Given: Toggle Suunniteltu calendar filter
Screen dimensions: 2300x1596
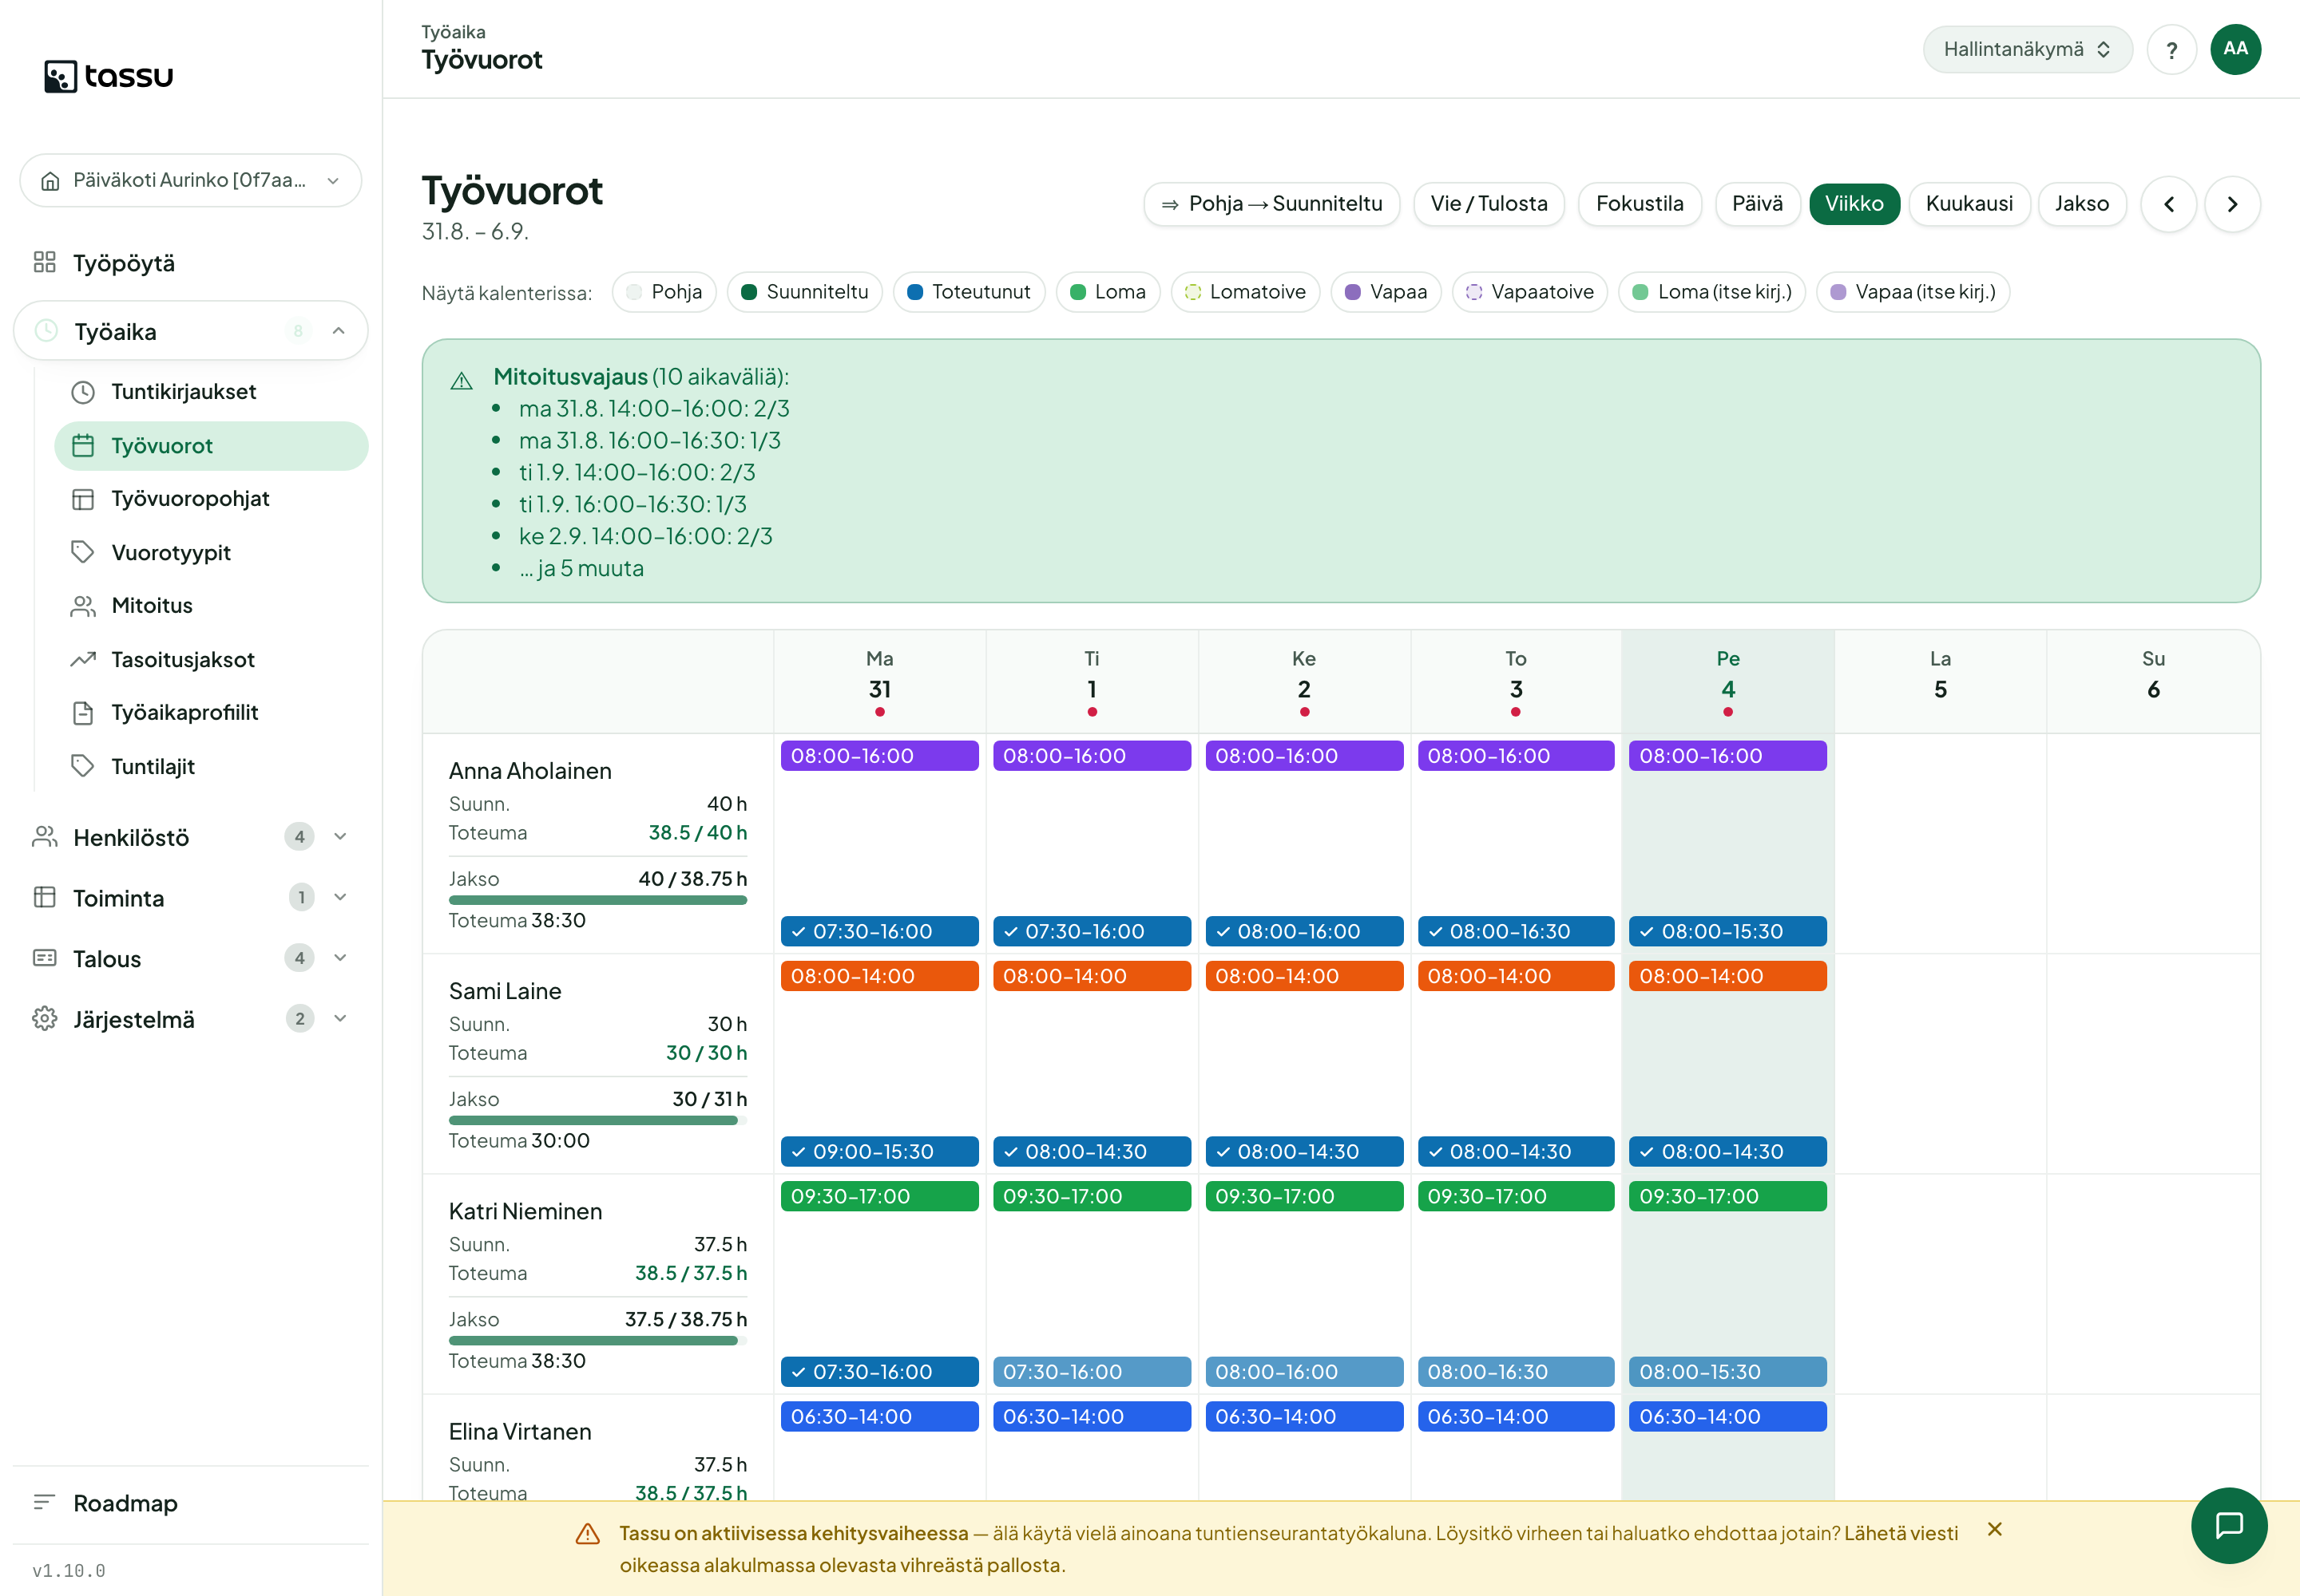Looking at the screenshot, I should click(803, 292).
